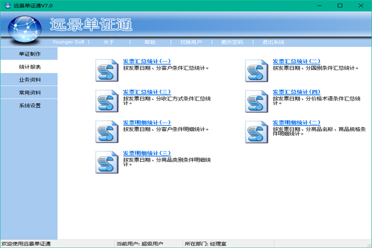Click description 按发票日期、分客户条件明细统计
Viewport: 372px width, 248px height.
(166, 130)
